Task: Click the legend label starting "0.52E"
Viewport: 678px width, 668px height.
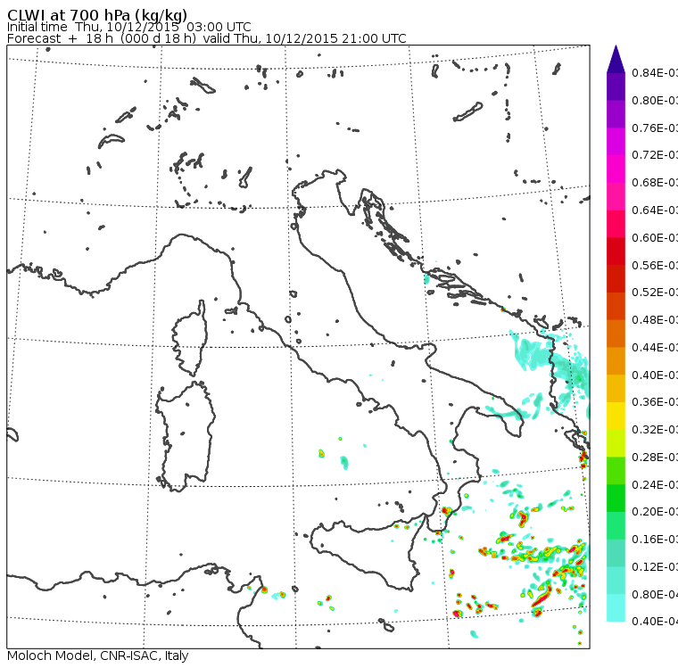Action: coord(655,293)
